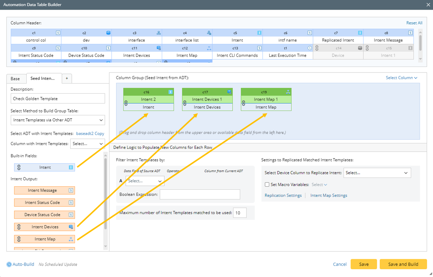Screen dimensions: 433x277
Task: Click the Auto-Build clock icon
Action: [9, 264]
